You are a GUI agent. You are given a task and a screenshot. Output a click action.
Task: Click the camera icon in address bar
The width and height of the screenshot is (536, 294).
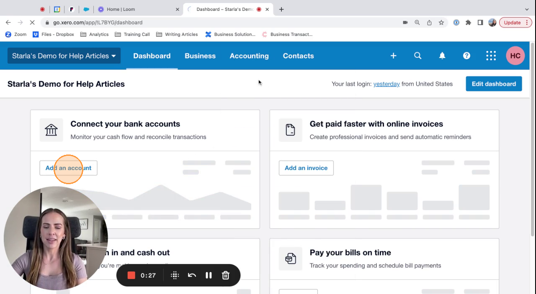pyautogui.click(x=405, y=23)
